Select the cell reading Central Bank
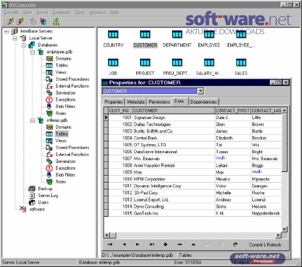This screenshot has width=302, height=267. click(x=174, y=138)
